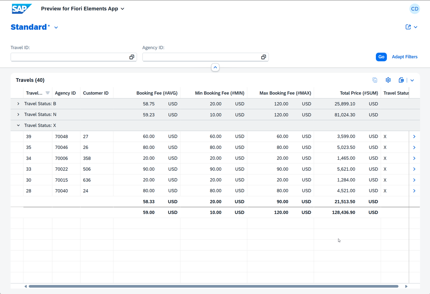This screenshot has height=294, width=430.
Task: Select Customer ID cell 636
Action: pyautogui.click(x=87, y=180)
